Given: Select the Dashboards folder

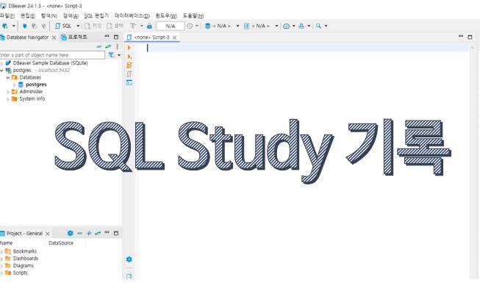Looking at the screenshot, I should pyautogui.click(x=26, y=259).
